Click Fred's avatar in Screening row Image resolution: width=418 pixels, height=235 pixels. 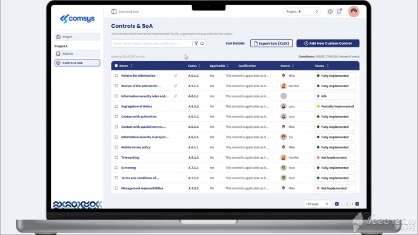click(284, 168)
